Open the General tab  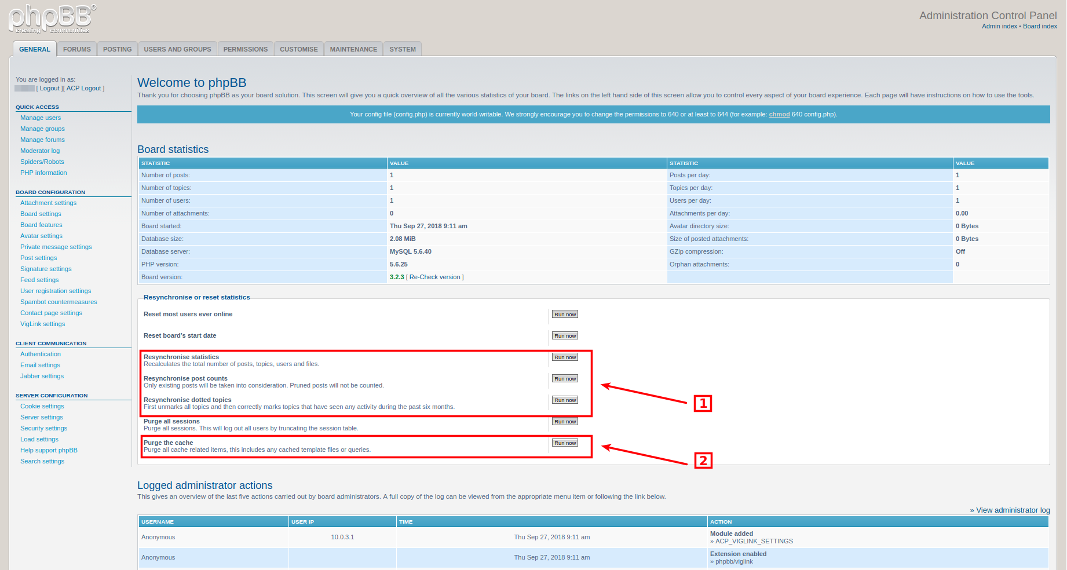(35, 49)
